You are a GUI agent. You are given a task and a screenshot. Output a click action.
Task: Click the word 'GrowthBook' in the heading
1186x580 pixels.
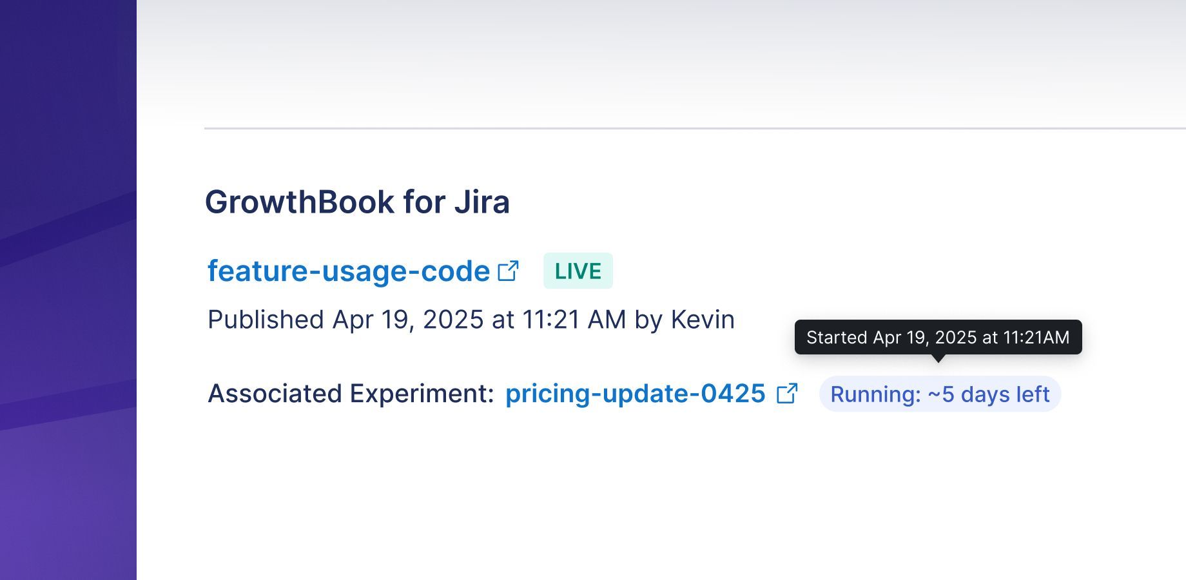click(299, 202)
